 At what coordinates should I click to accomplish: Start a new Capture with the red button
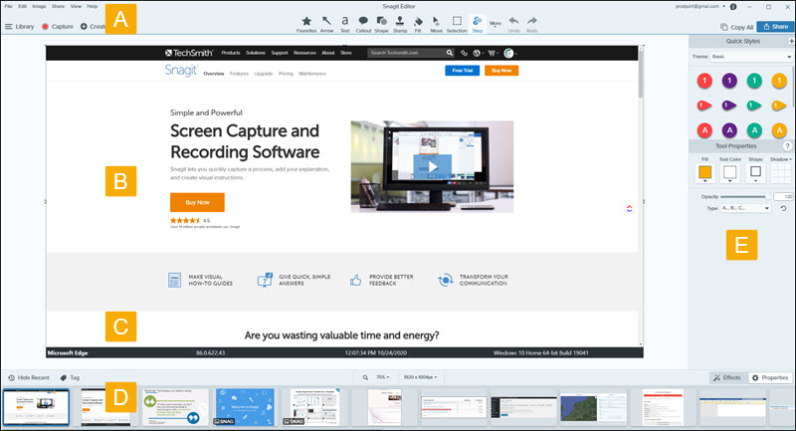tap(58, 27)
